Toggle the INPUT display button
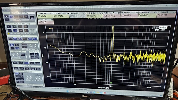This screenshot has width=178, height=100. [x=20, y=39]
